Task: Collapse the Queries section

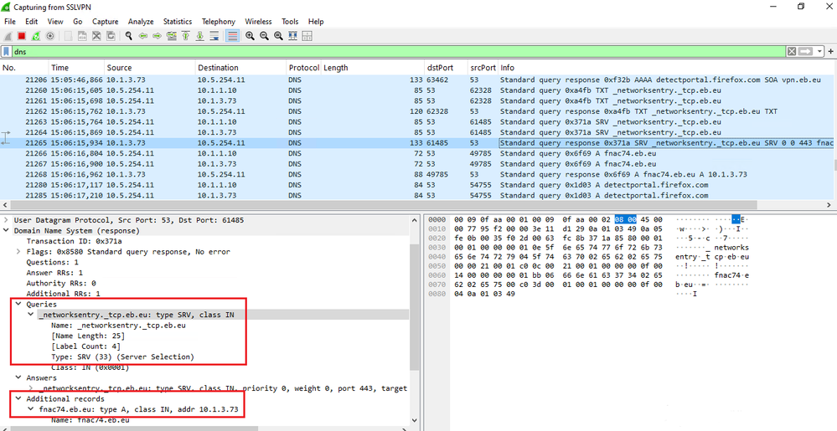Action: tap(18, 305)
